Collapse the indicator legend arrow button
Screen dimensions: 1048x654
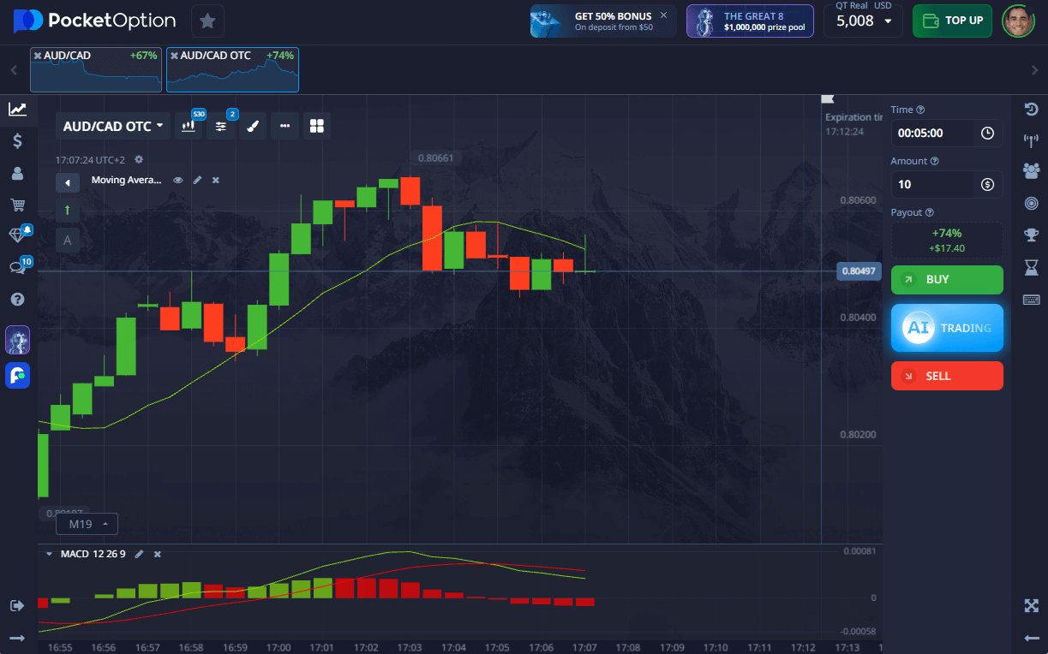tap(68, 182)
